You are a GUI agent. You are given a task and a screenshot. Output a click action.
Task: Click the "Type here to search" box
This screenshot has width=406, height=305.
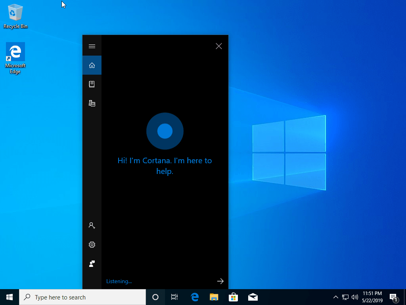click(x=82, y=297)
